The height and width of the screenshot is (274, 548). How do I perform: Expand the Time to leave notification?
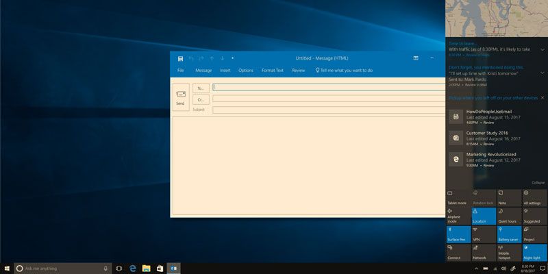pos(542,49)
